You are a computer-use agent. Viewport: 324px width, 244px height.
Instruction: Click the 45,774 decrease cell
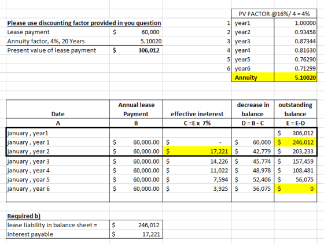(253, 161)
